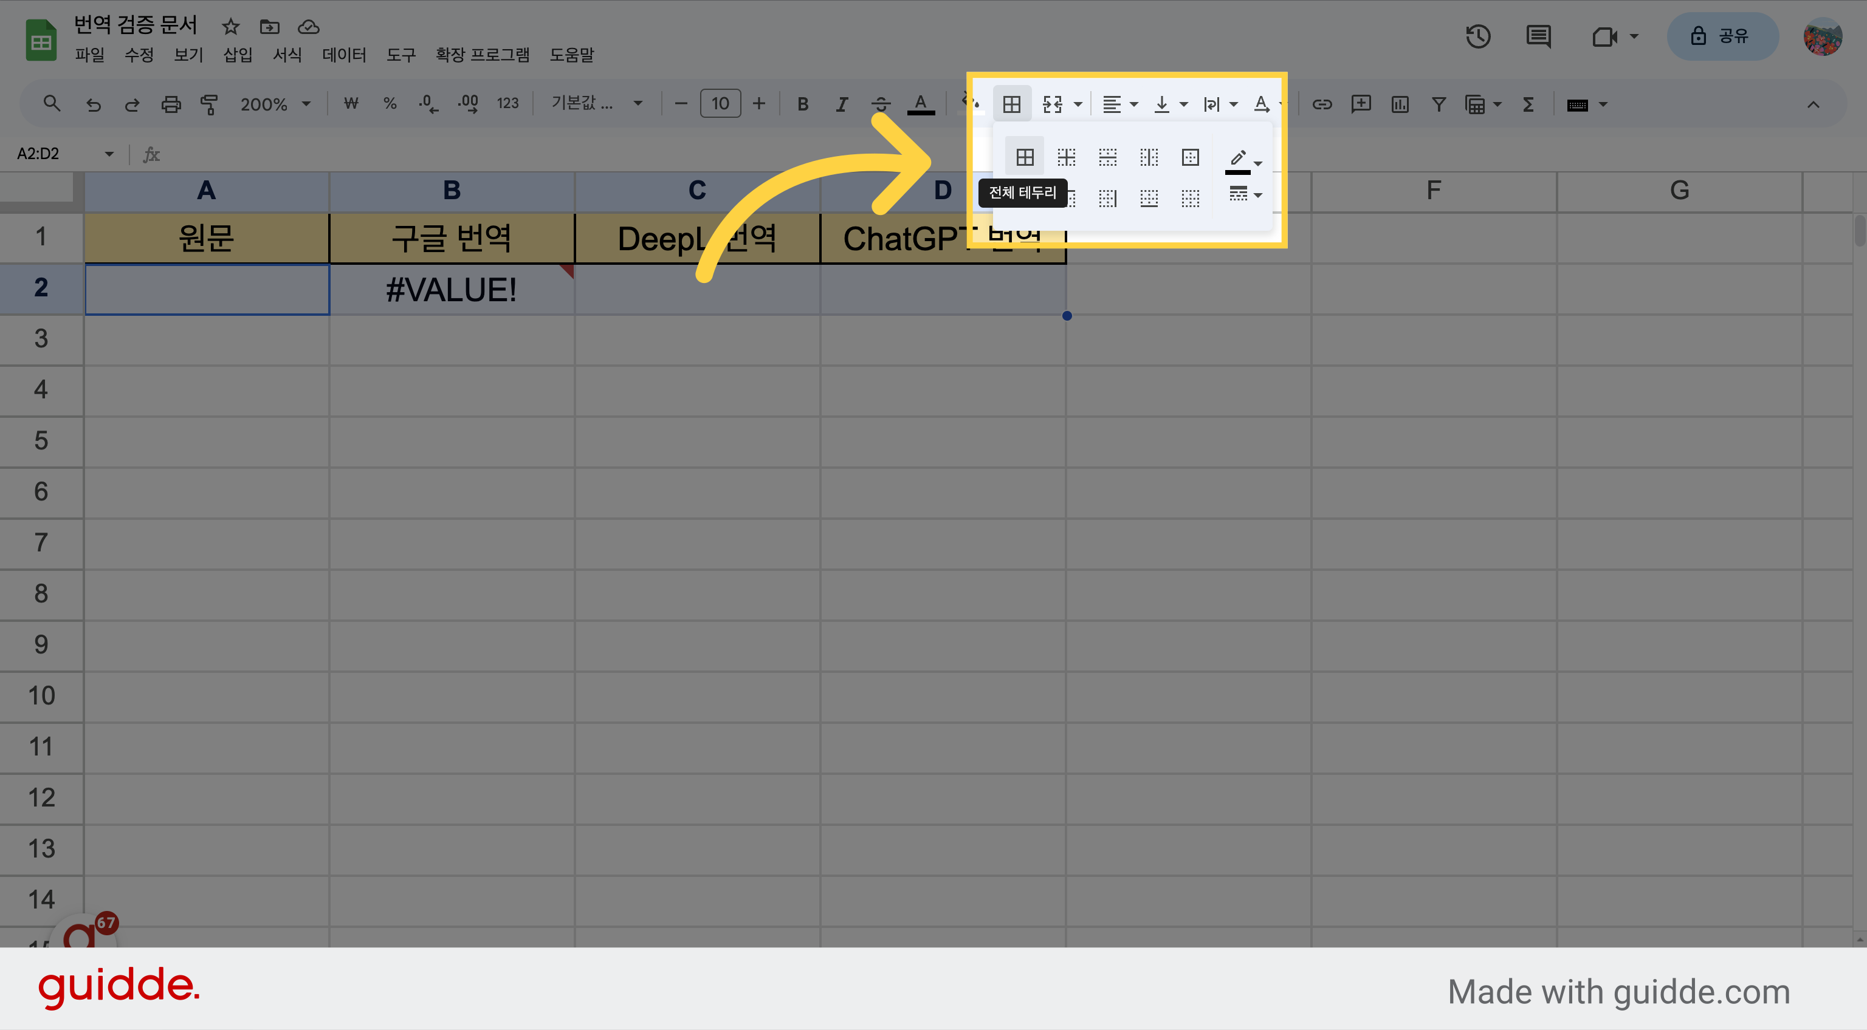Move the document with folder icon

270,27
